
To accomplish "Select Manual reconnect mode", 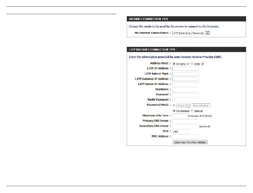I will (192, 111).
